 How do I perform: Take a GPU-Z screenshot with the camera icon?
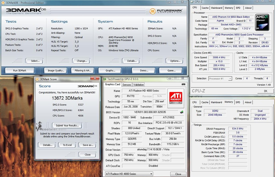coord(183,84)
